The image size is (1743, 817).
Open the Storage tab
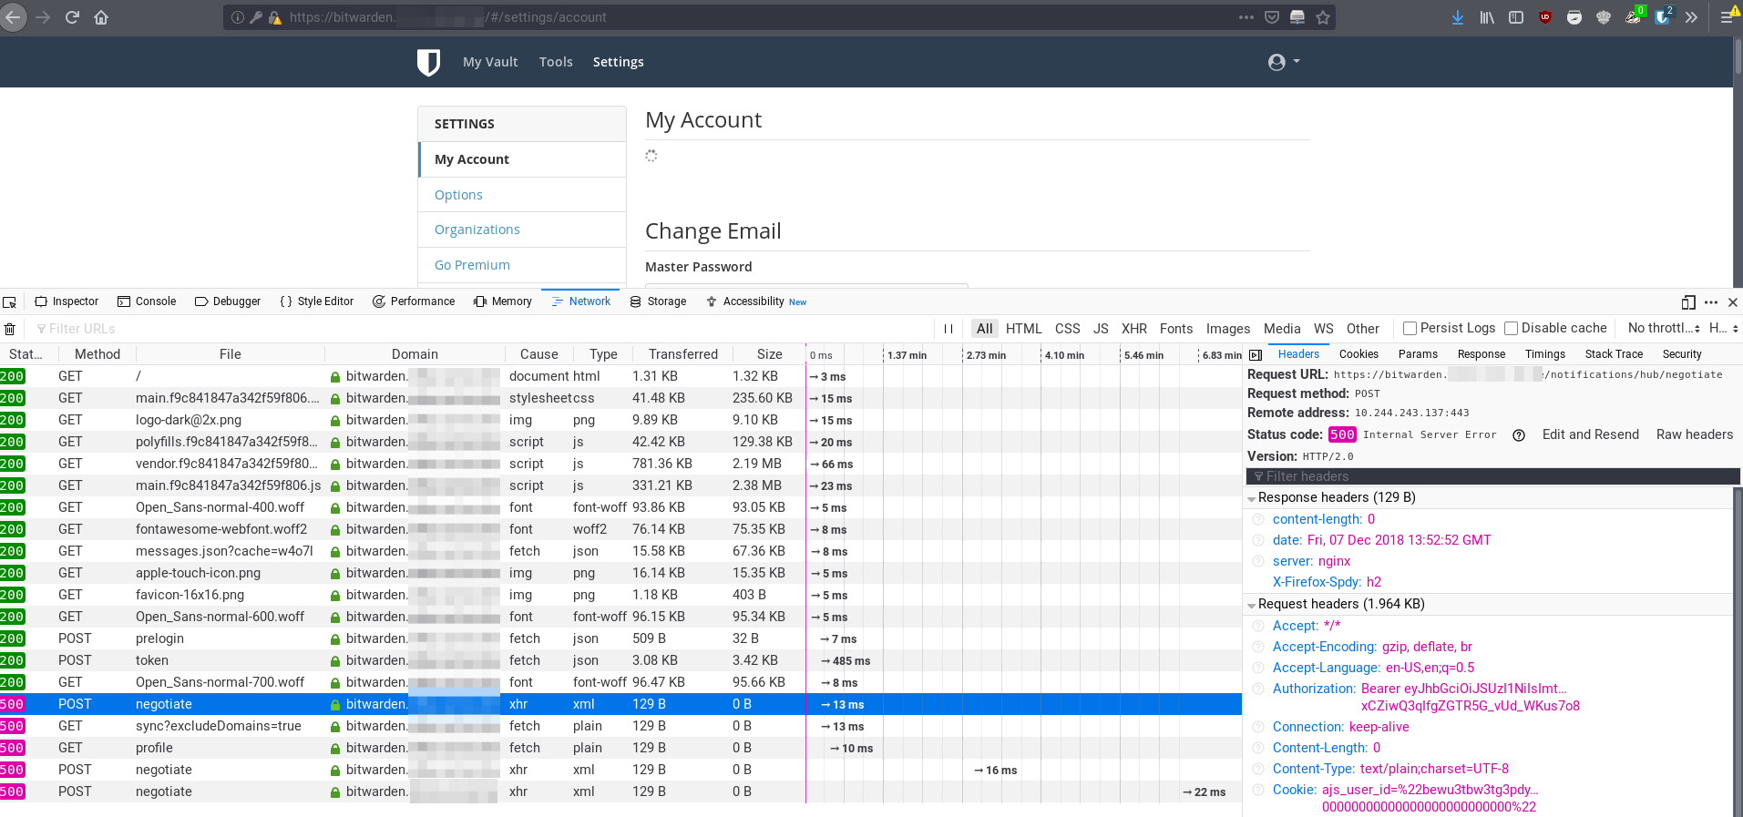(x=658, y=301)
